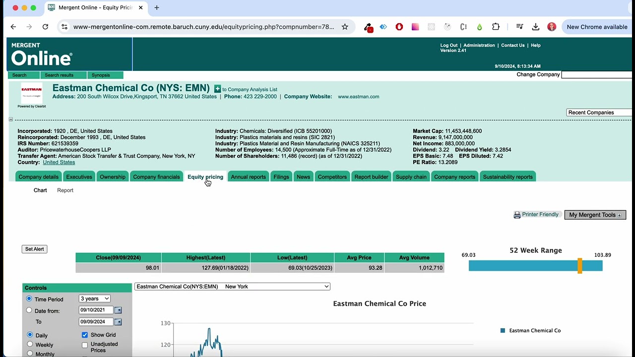Select the Report sub-tab
Image resolution: width=635 pixels, height=357 pixels.
[65, 190]
